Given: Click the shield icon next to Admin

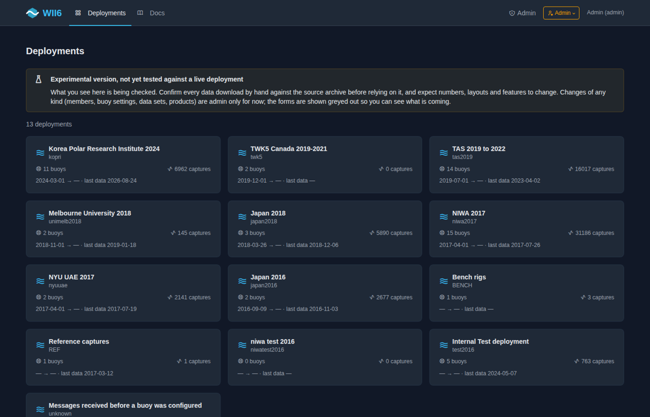Looking at the screenshot, I should (x=512, y=13).
